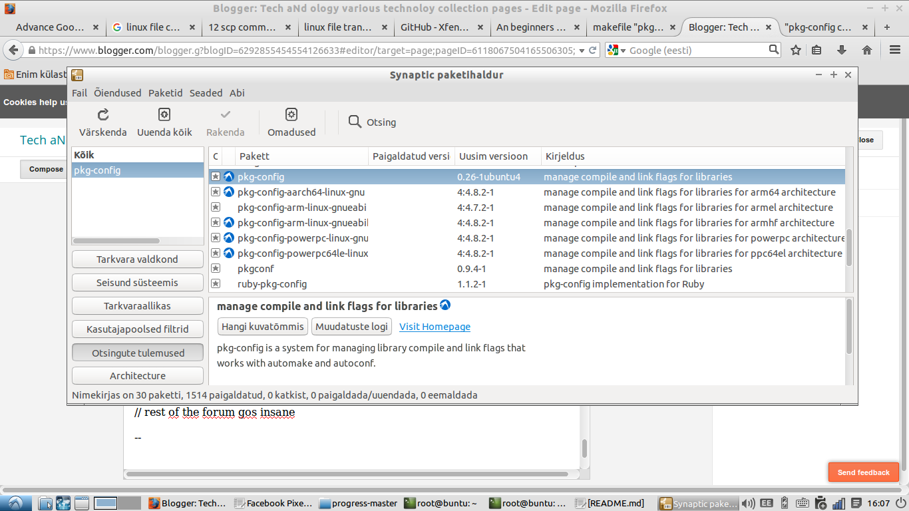Sort by the Uusim versioon column header
The image size is (909, 511).
[498, 156]
